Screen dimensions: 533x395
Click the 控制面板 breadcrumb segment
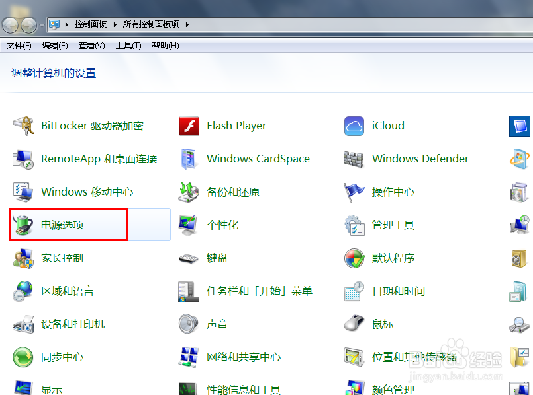pos(91,24)
